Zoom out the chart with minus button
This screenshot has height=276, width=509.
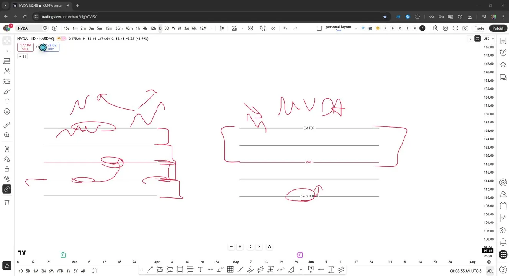[x=231, y=247]
